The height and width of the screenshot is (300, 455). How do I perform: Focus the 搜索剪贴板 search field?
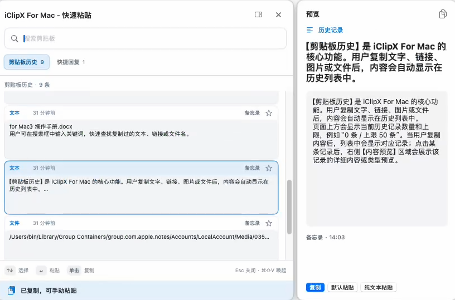click(x=146, y=38)
